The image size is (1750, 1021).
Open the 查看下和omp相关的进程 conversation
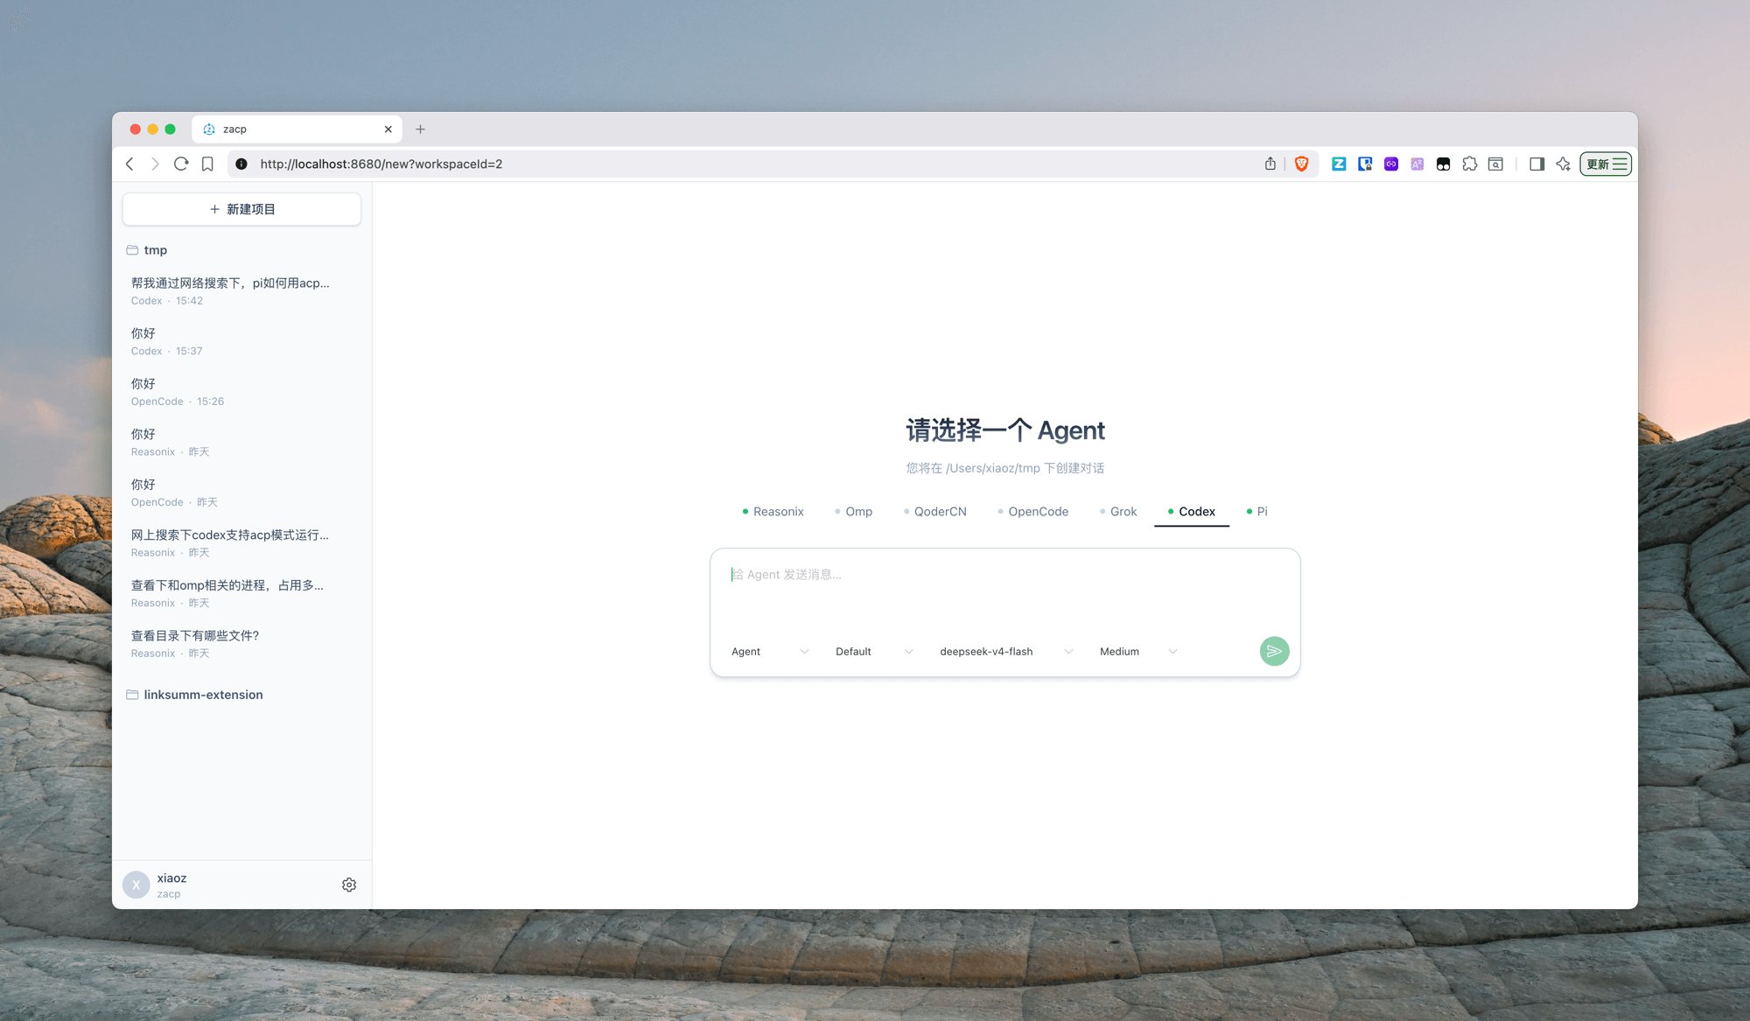[241, 593]
